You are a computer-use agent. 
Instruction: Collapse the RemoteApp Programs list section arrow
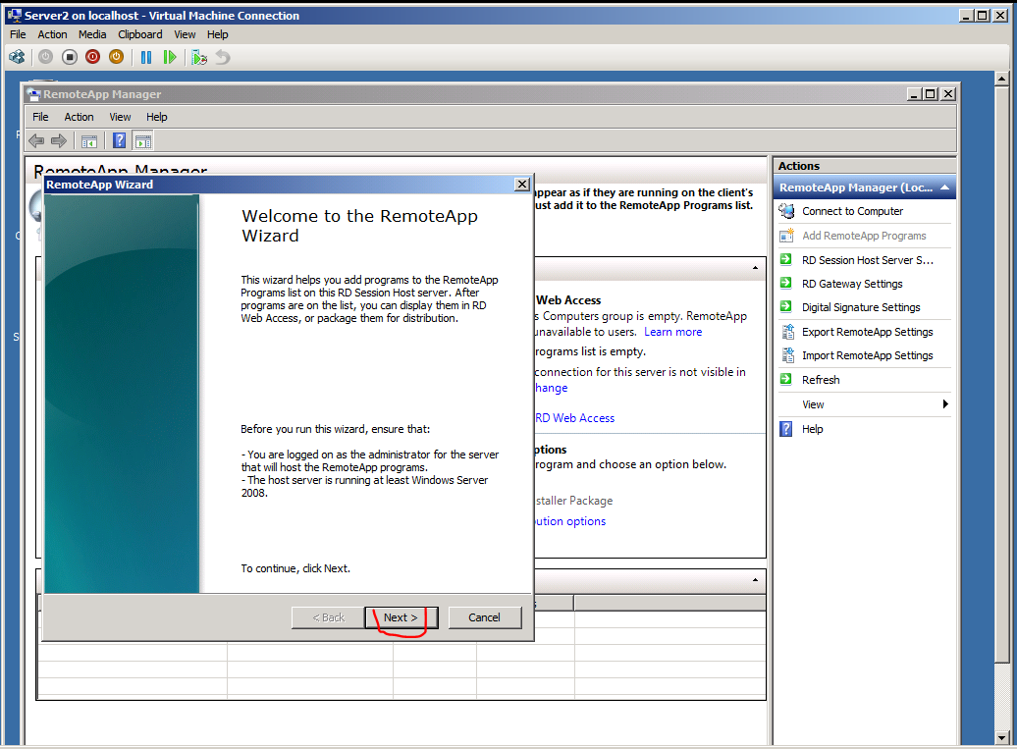(755, 580)
